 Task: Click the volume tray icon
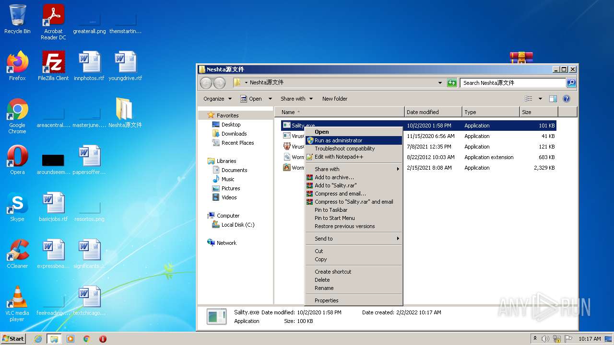pyautogui.click(x=545, y=339)
